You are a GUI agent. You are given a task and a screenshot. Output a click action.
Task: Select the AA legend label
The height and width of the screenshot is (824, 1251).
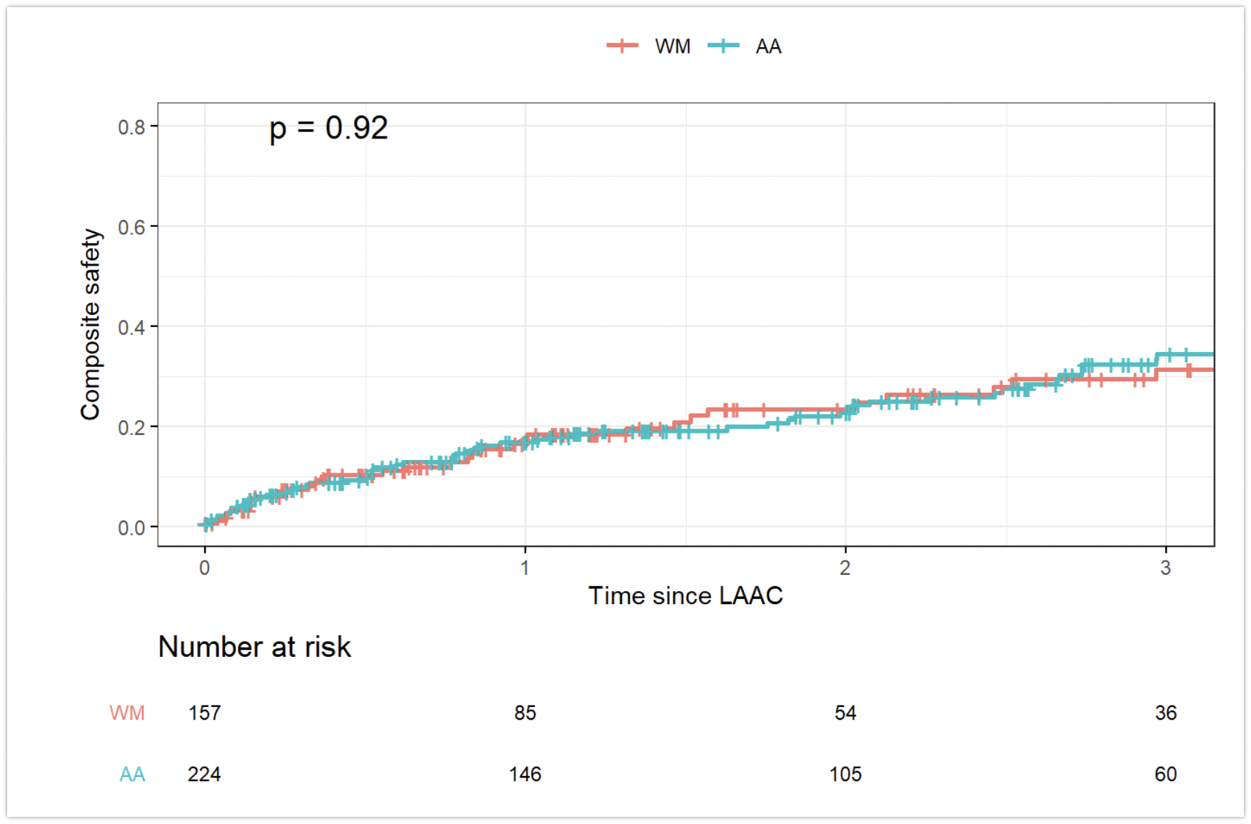tap(768, 46)
